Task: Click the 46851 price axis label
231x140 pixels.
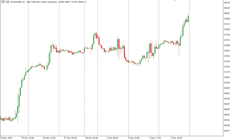Action: pos(227,93)
